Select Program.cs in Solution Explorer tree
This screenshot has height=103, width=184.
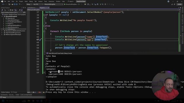point(10,24)
